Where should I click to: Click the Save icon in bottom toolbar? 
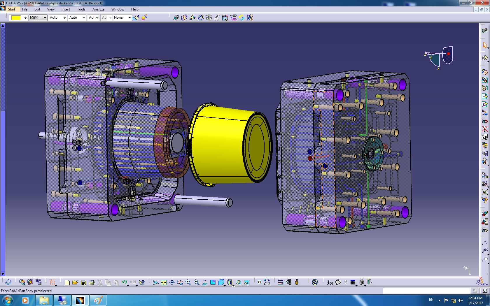(x=83, y=282)
